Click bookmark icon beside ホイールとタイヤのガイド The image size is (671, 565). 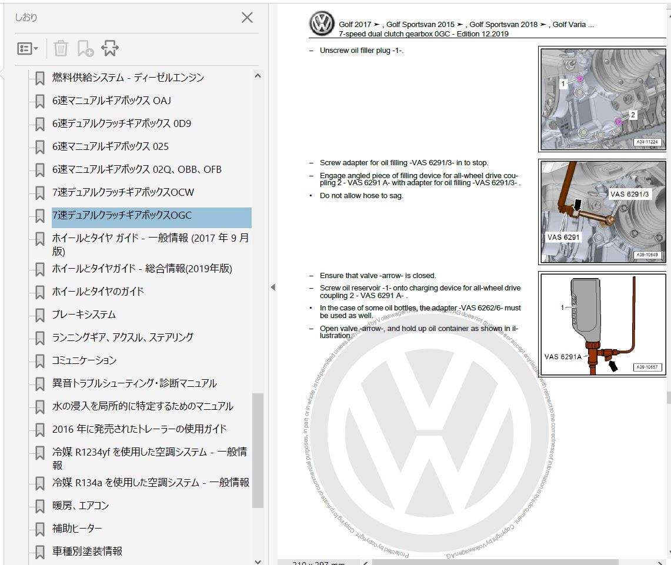click(40, 292)
